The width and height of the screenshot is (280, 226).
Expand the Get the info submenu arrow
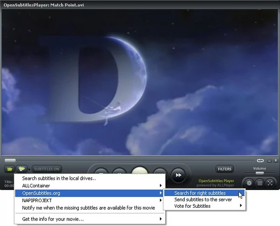[x=161, y=219]
